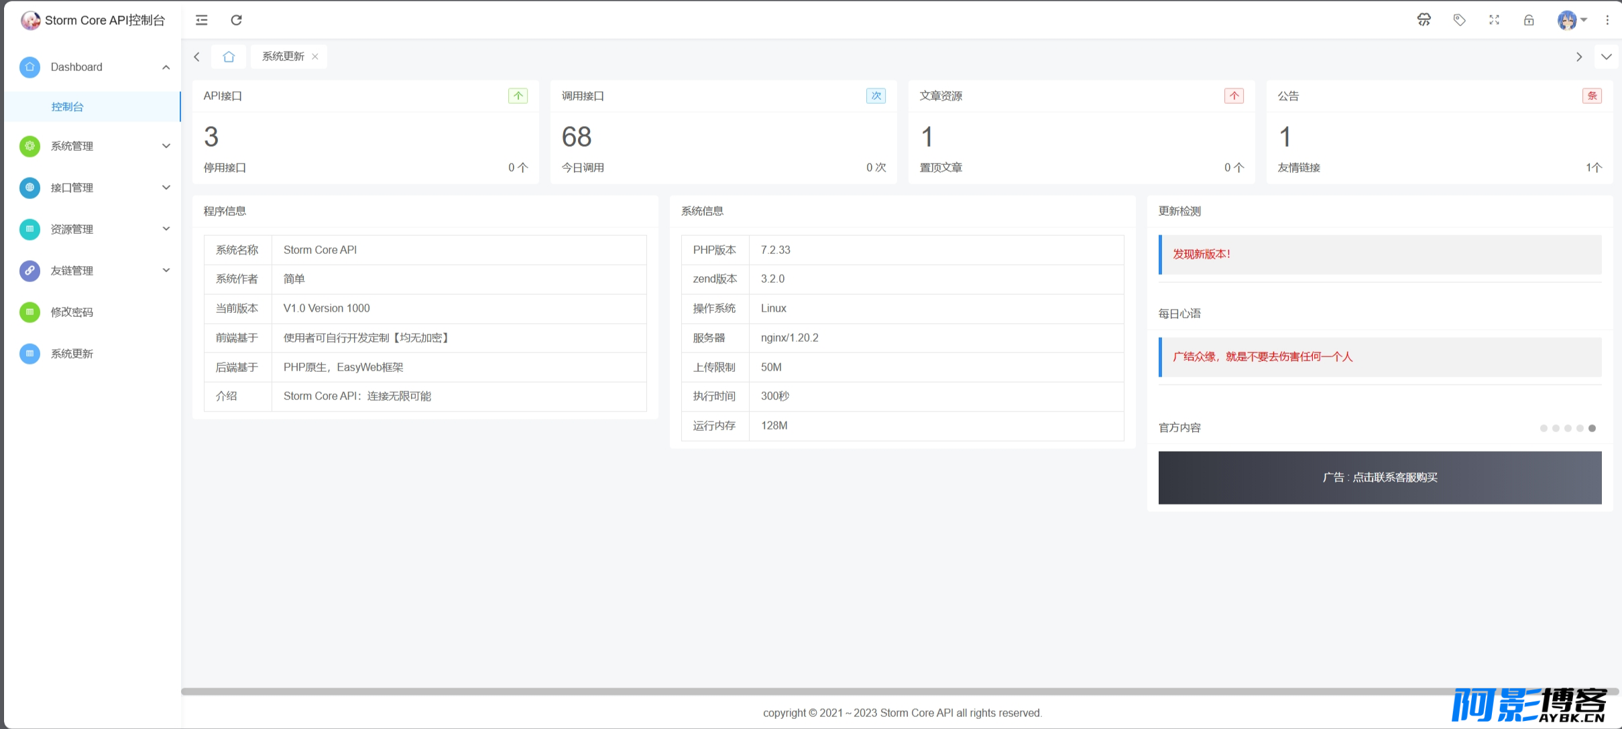
Task: Click the 接口管理 globe icon
Action: pos(30,188)
